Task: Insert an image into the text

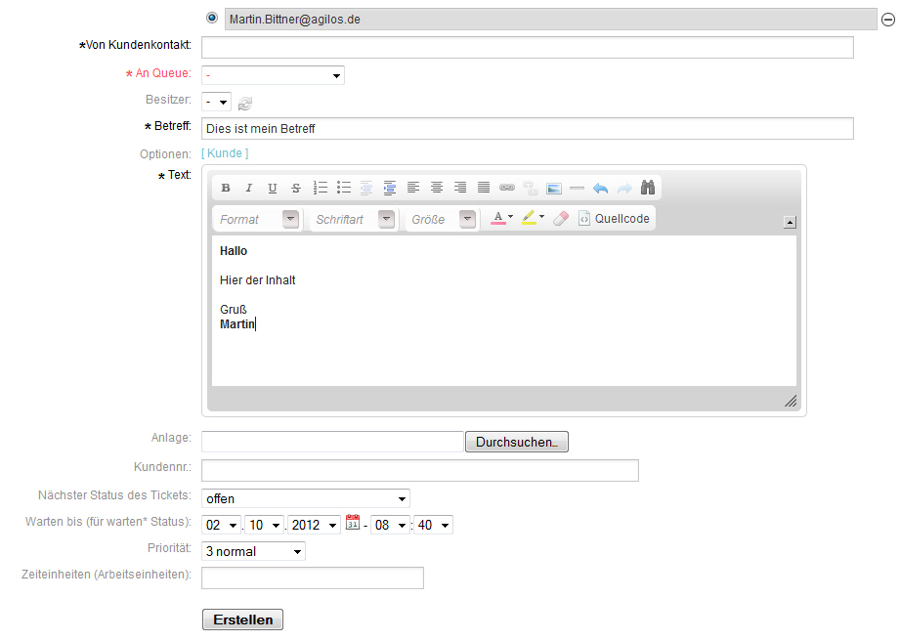Action: (554, 188)
